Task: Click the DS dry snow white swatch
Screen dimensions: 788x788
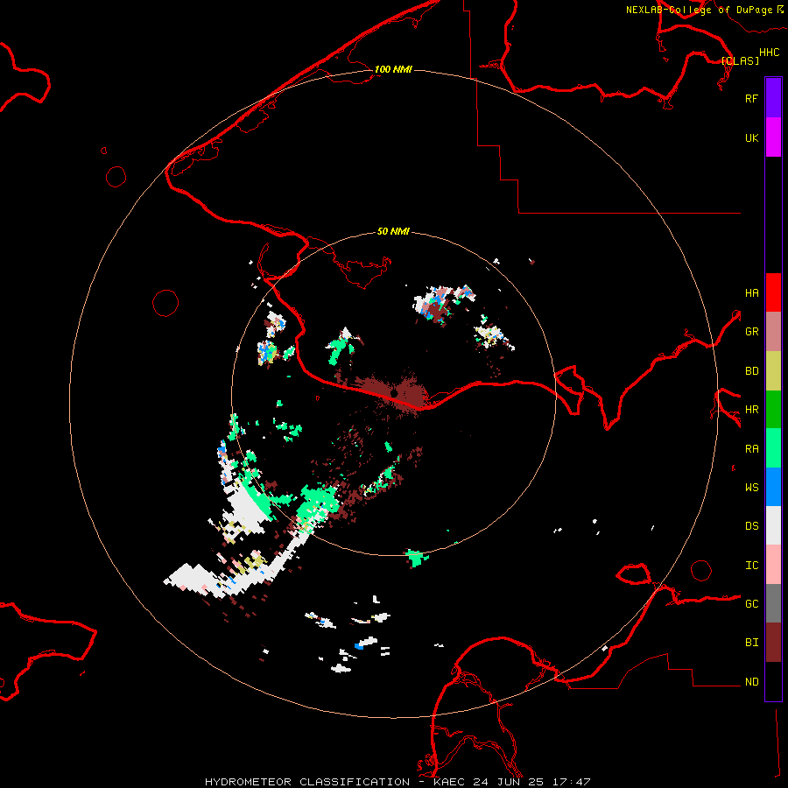Action: pyautogui.click(x=773, y=525)
